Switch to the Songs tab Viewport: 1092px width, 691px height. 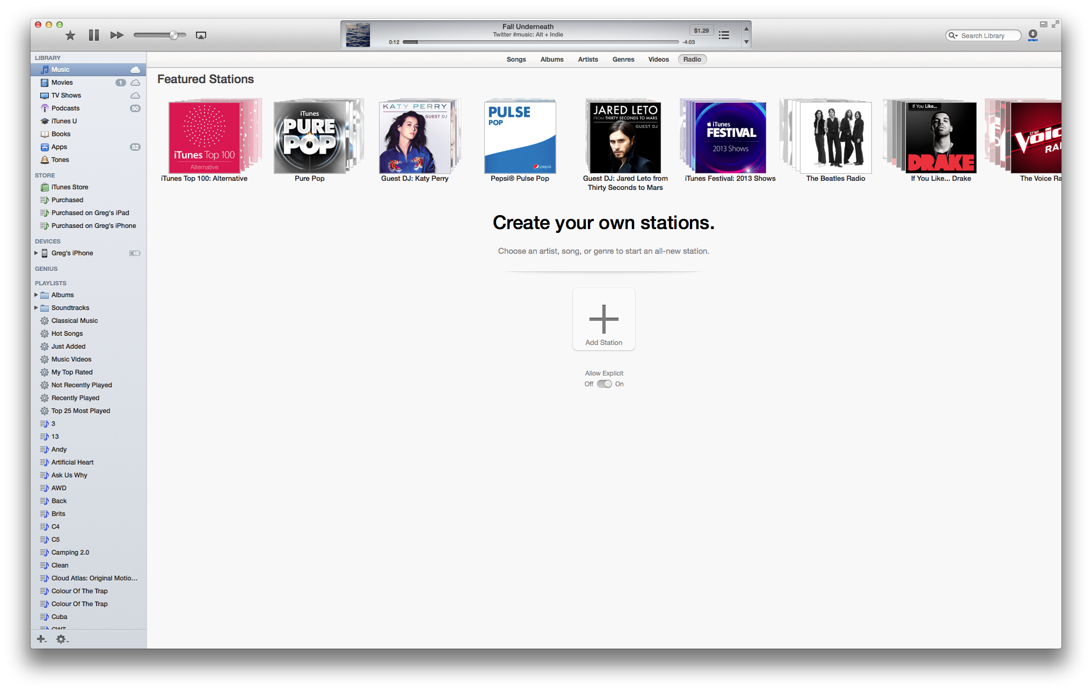click(516, 60)
